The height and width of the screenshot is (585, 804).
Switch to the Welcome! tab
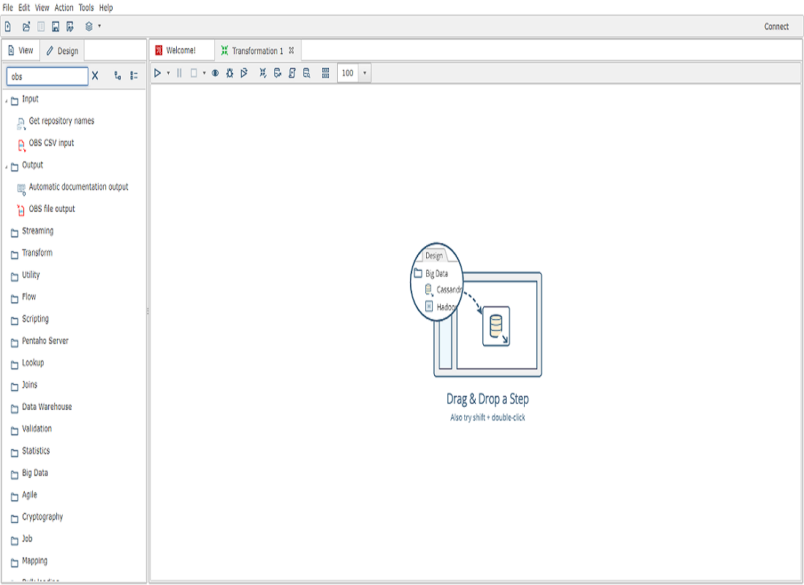[181, 50]
